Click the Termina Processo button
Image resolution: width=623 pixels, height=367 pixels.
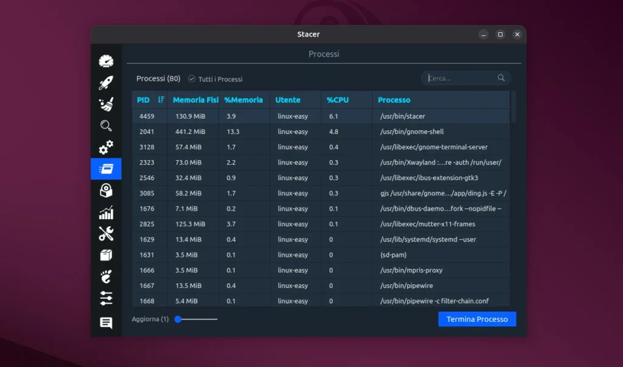(477, 319)
